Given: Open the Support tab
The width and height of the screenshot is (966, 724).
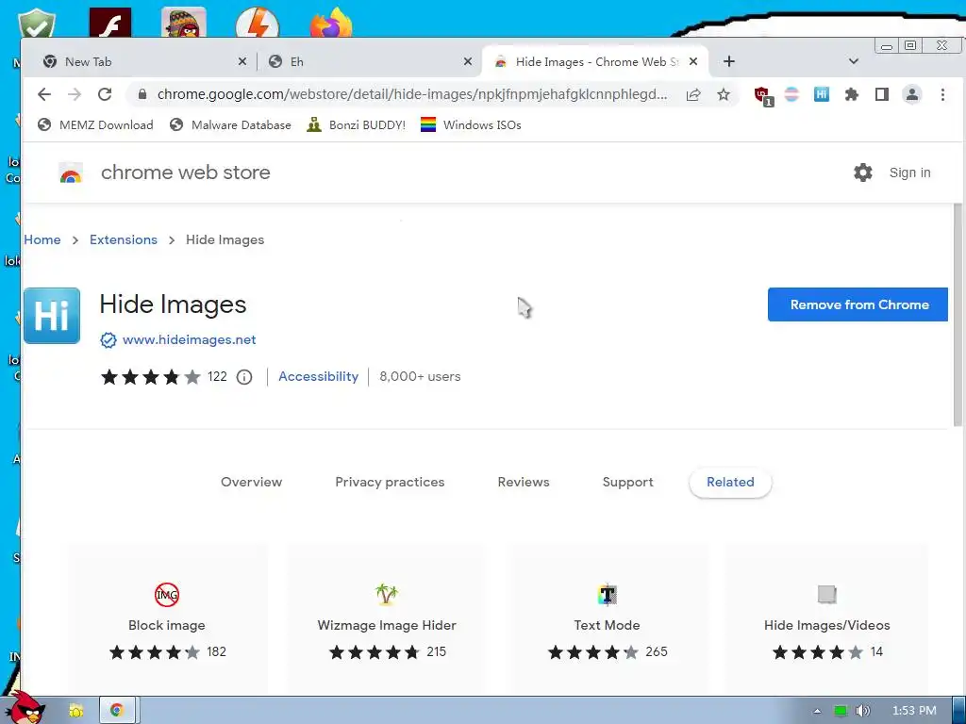Looking at the screenshot, I should 627,482.
